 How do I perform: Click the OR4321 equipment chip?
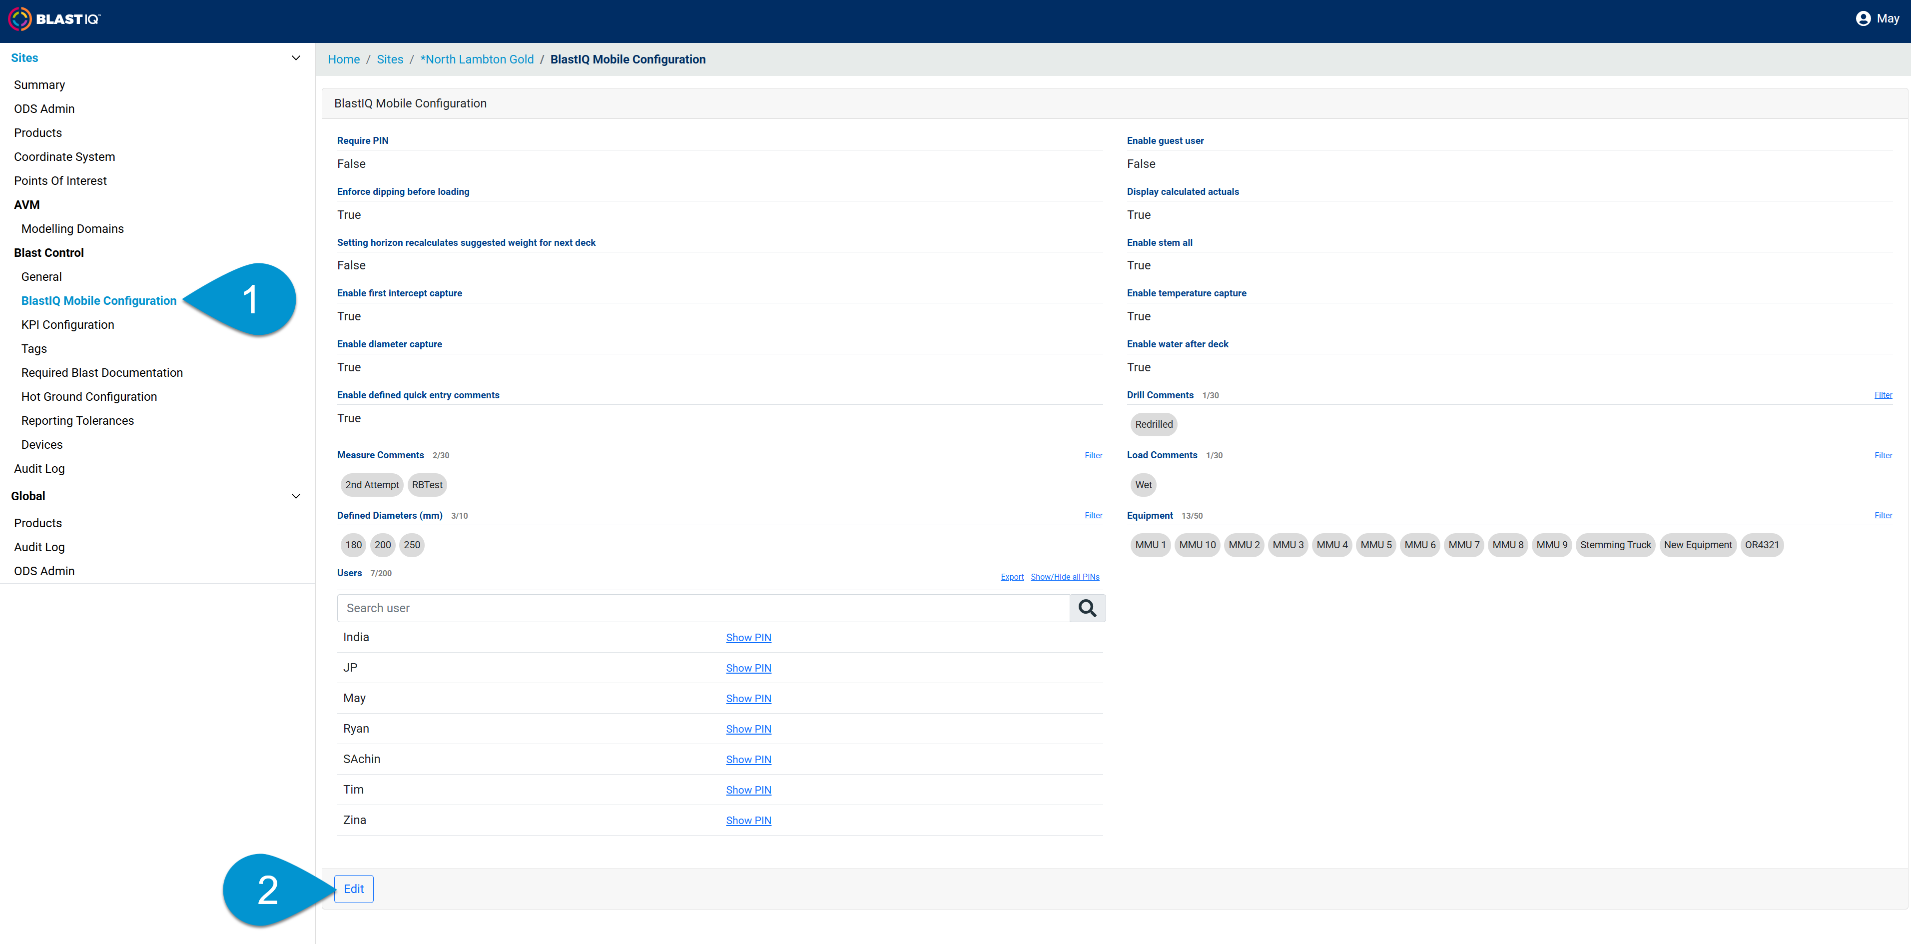click(1762, 545)
